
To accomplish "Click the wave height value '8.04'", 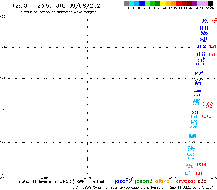I will (190, 158).
